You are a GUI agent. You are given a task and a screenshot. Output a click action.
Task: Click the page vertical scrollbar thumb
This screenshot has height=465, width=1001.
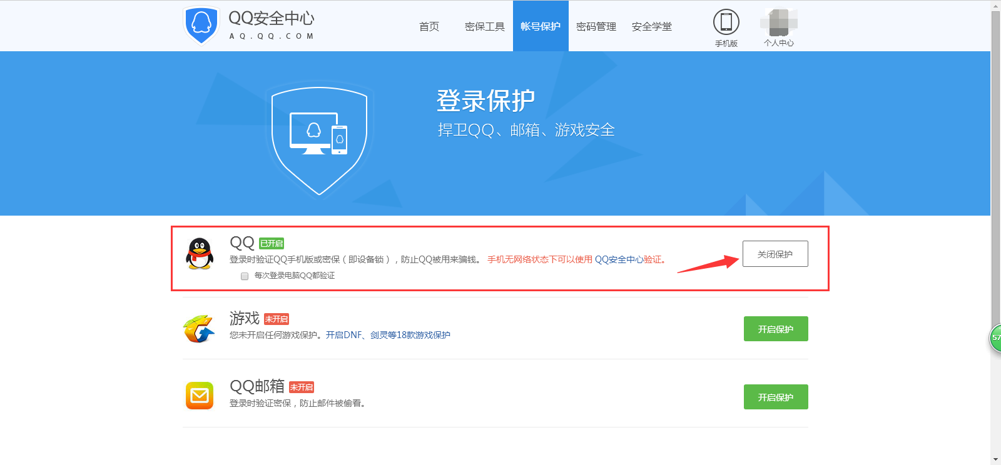(995, 169)
